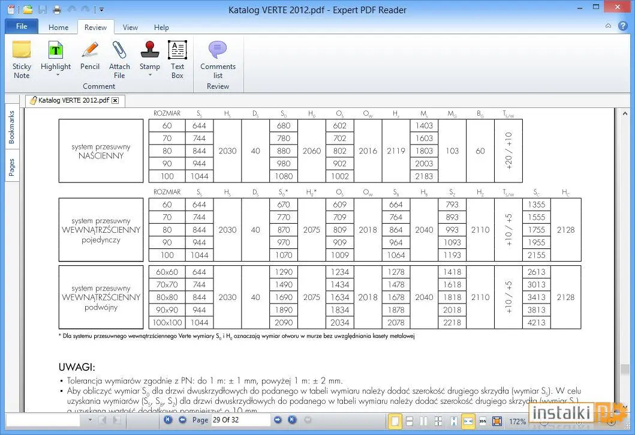Click the Undo arrow in title bar
This screenshot has width=635, height=435.
coord(71,10)
